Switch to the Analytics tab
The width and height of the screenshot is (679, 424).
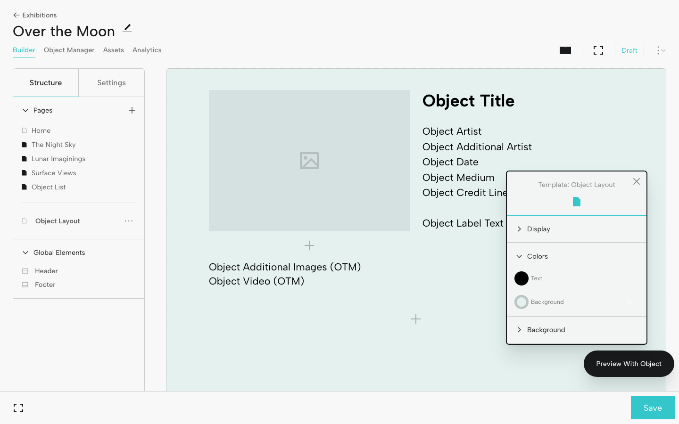(x=147, y=50)
